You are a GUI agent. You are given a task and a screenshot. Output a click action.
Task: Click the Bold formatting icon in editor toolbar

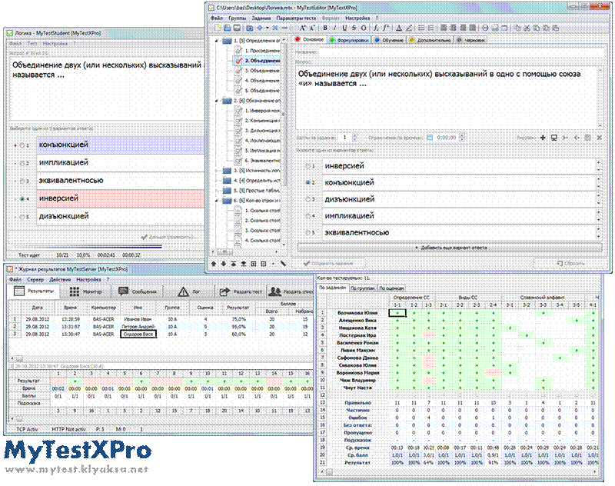[x=325, y=28]
